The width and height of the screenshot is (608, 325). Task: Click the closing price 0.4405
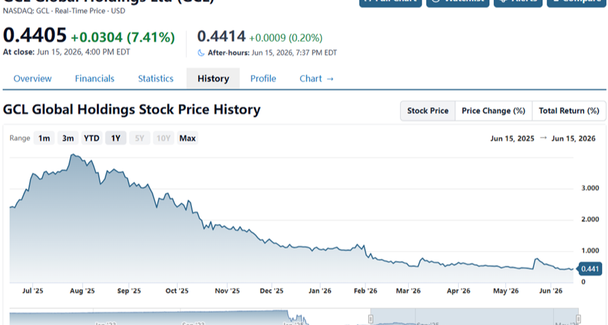[x=34, y=36]
